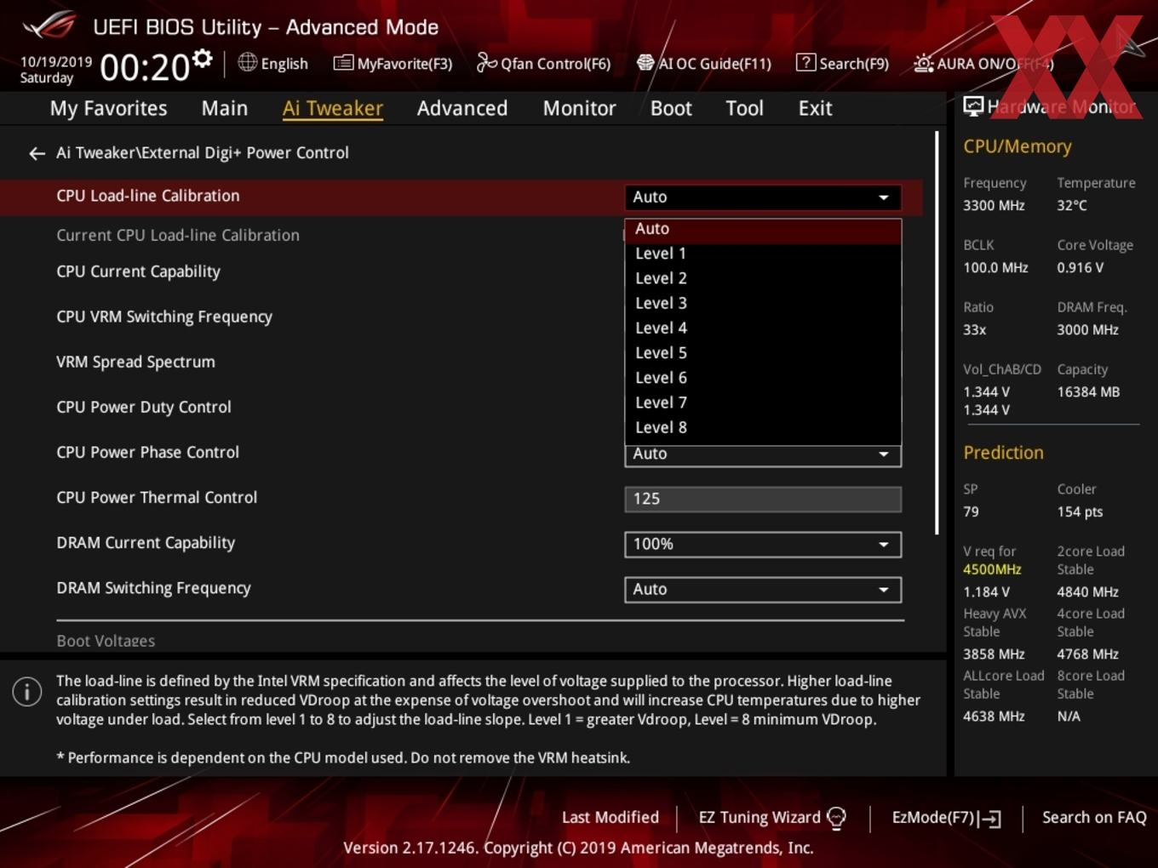The height and width of the screenshot is (868, 1158).
Task: Open DRAM Switching Frequency dropdown
Action: point(763,590)
